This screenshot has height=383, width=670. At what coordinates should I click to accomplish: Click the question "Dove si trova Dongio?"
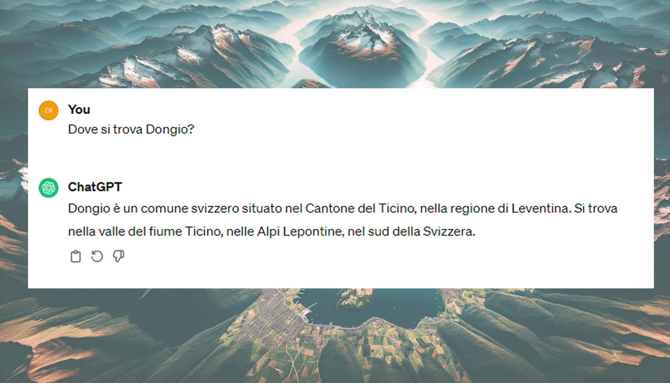point(131,129)
